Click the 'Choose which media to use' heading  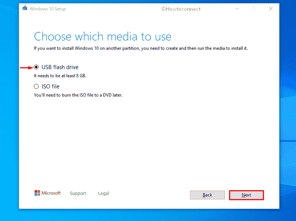[103, 36]
